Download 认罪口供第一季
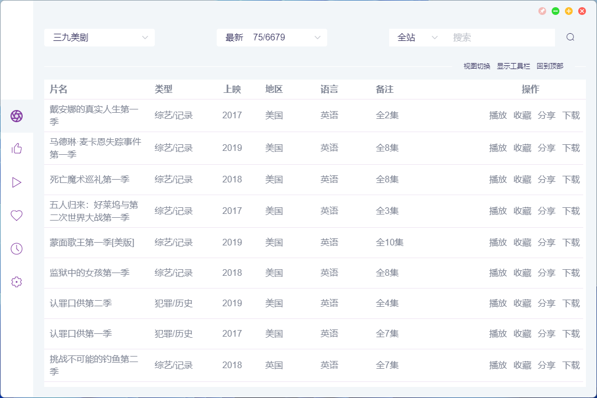Image resolution: width=597 pixels, height=398 pixels. [x=570, y=334]
